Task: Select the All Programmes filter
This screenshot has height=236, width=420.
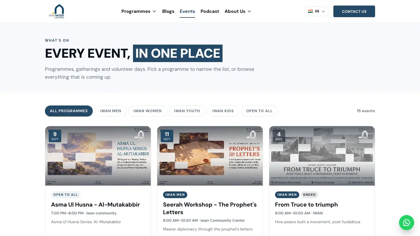Action: point(69,111)
